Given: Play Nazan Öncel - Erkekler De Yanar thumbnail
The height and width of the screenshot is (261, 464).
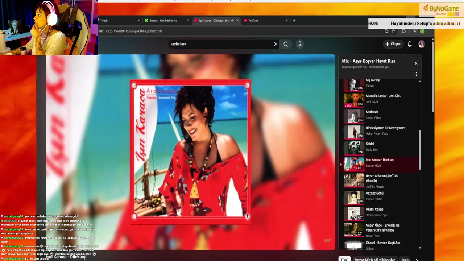Looking at the screenshot, I should (x=354, y=229).
